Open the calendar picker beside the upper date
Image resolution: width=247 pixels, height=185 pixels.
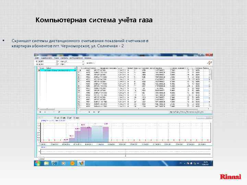[58, 61]
